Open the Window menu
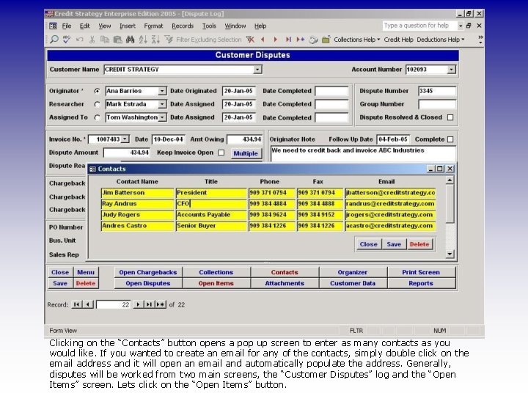528x396 pixels. pos(235,26)
